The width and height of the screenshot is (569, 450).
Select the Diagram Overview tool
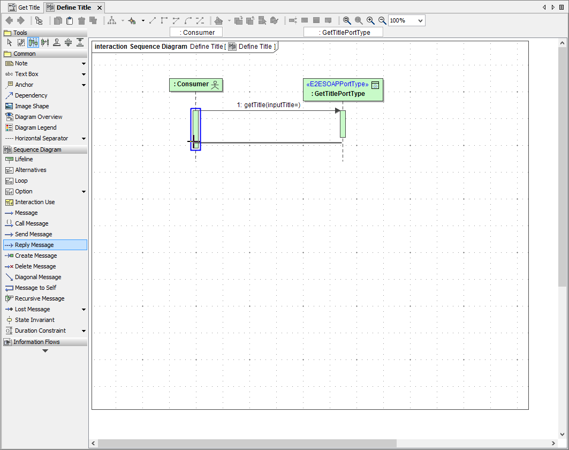point(39,117)
